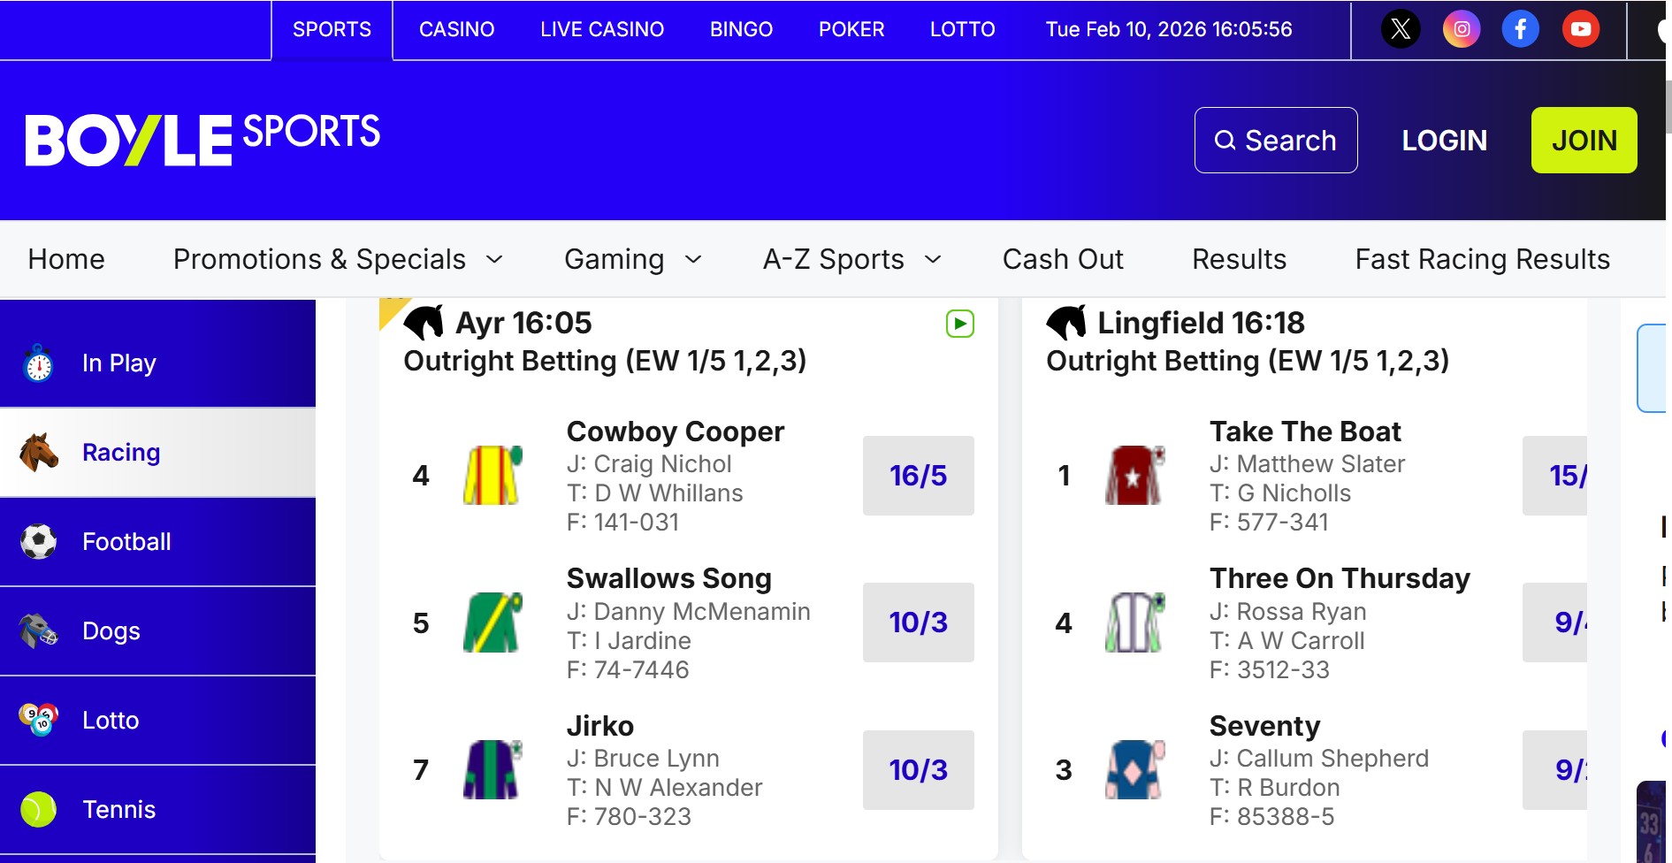Screen dimensions: 1672x863
Task: Click the yellow JOIN button
Action: pyautogui.click(x=1584, y=140)
